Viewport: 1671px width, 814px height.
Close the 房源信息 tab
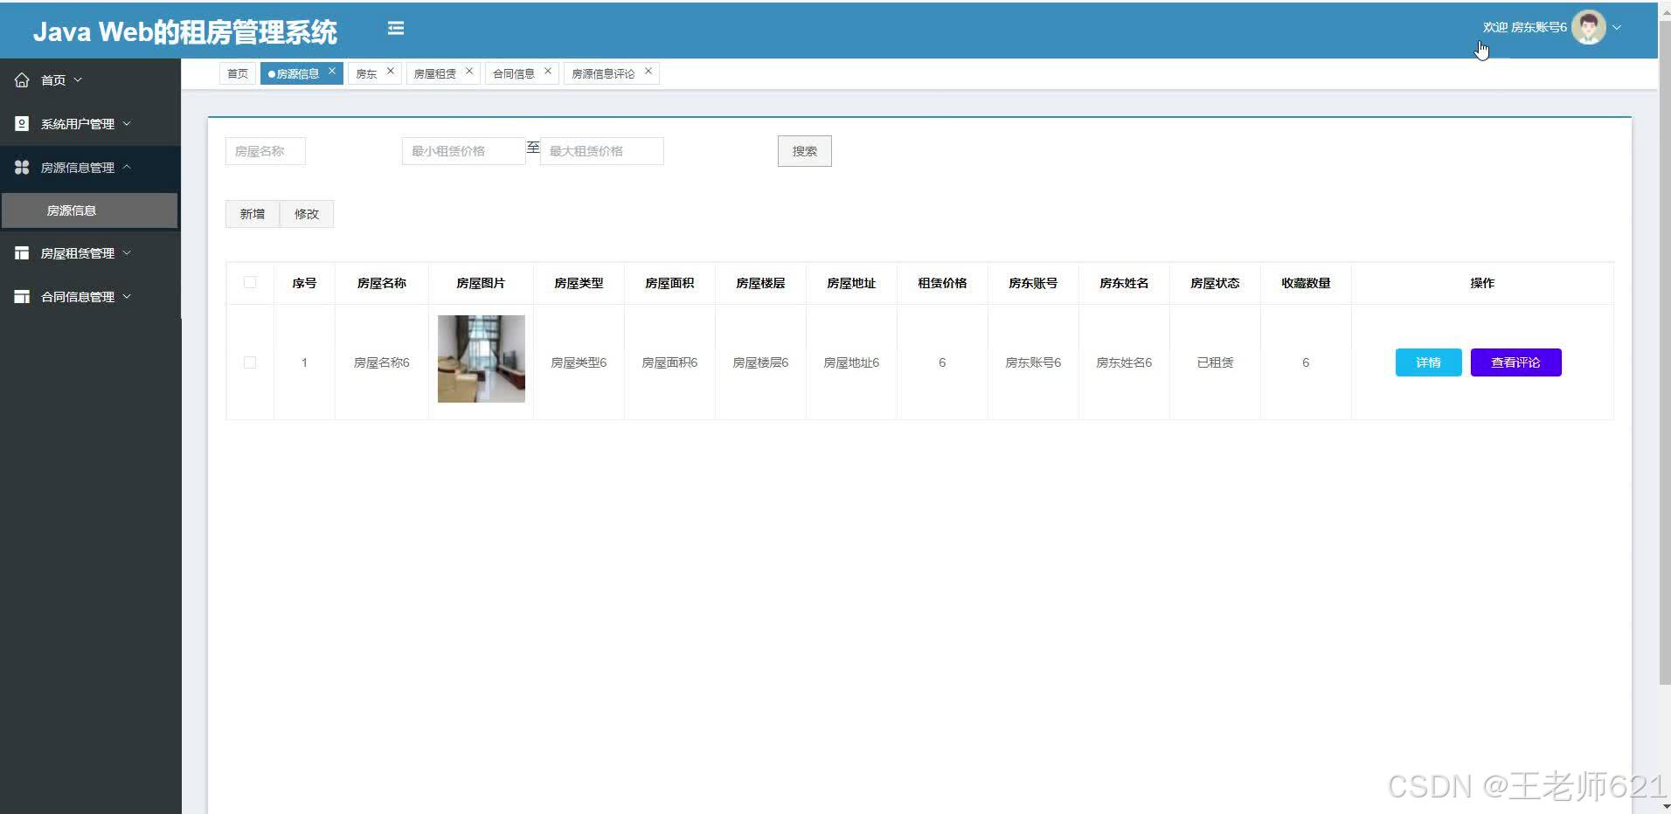coord(332,71)
